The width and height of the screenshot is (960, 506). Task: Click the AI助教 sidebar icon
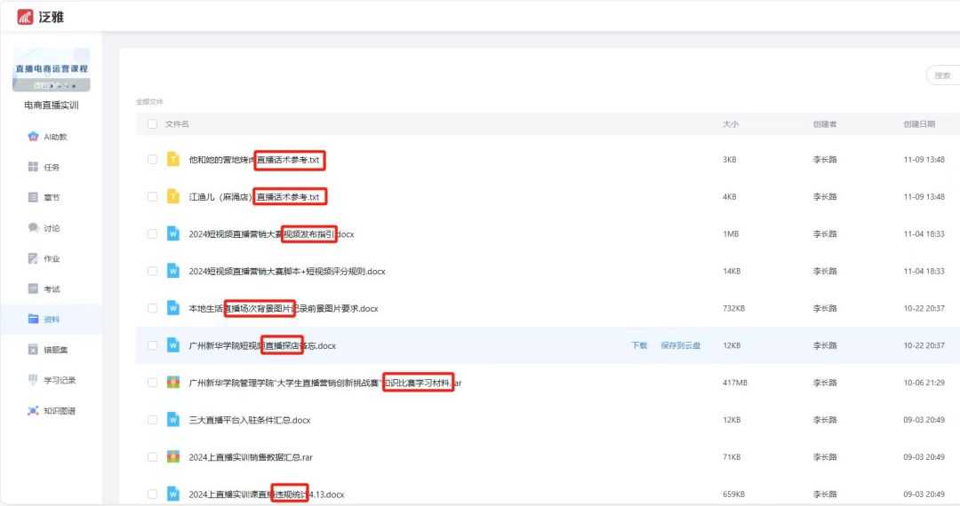(x=34, y=137)
